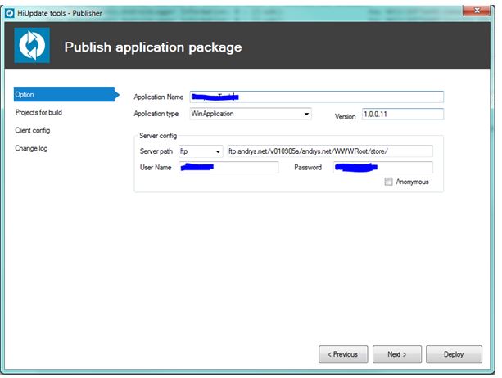Go to Client config step
502x378 pixels.
click(x=32, y=130)
